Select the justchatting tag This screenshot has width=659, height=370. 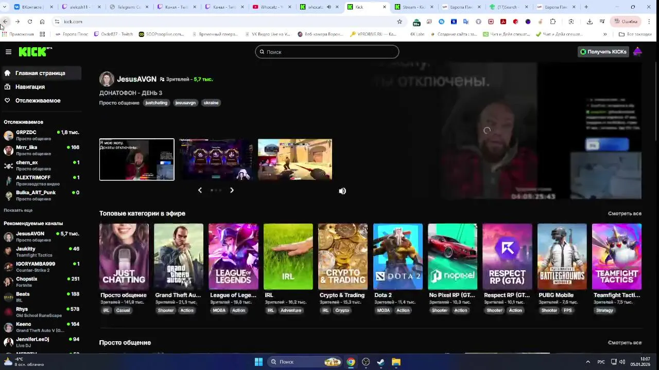click(157, 103)
